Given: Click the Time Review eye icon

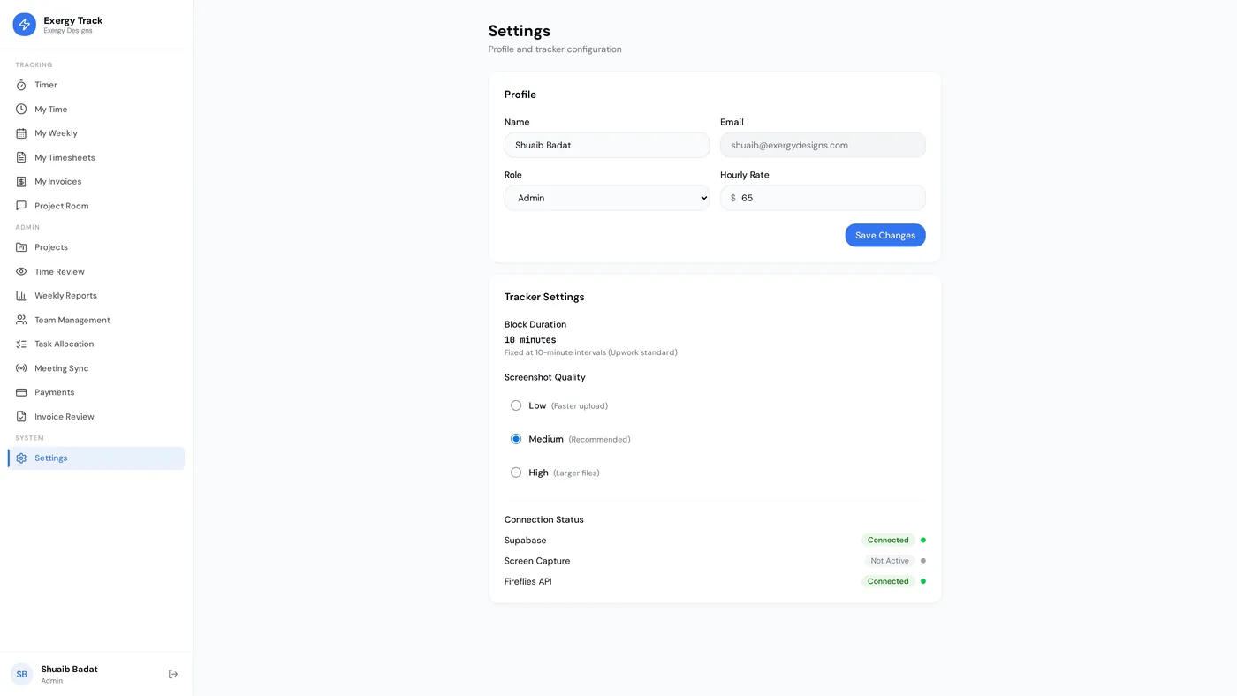Looking at the screenshot, I should 21,271.
